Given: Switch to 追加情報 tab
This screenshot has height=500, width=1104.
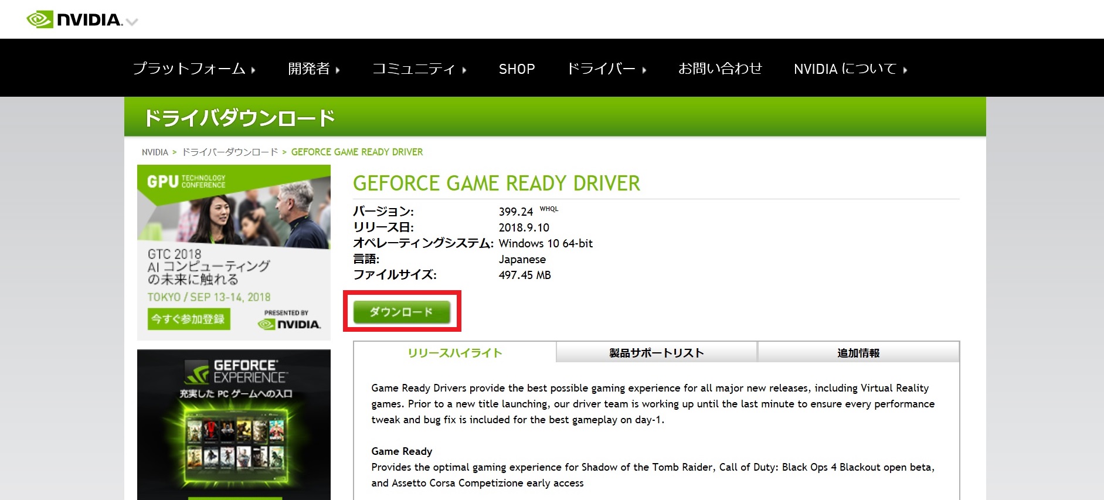Looking at the screenshot, I should click(858, 353).
